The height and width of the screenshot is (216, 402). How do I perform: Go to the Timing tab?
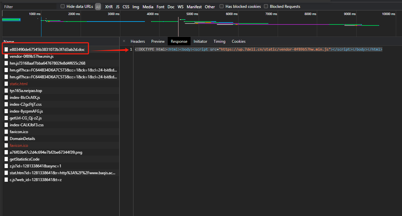tap(219, 41)
